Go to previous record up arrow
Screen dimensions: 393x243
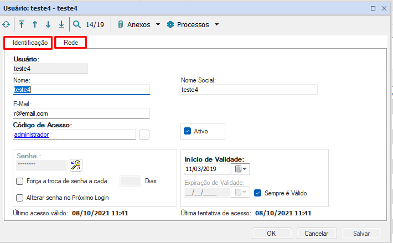click(x=35, y=24)
